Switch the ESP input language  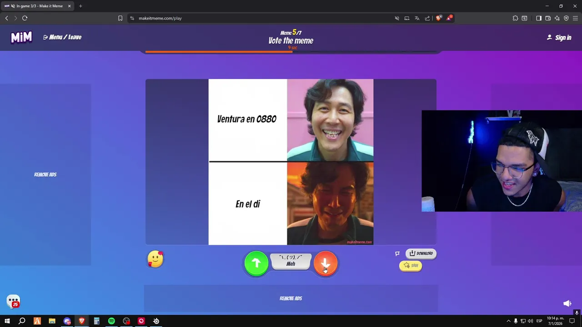click(539, 321)
